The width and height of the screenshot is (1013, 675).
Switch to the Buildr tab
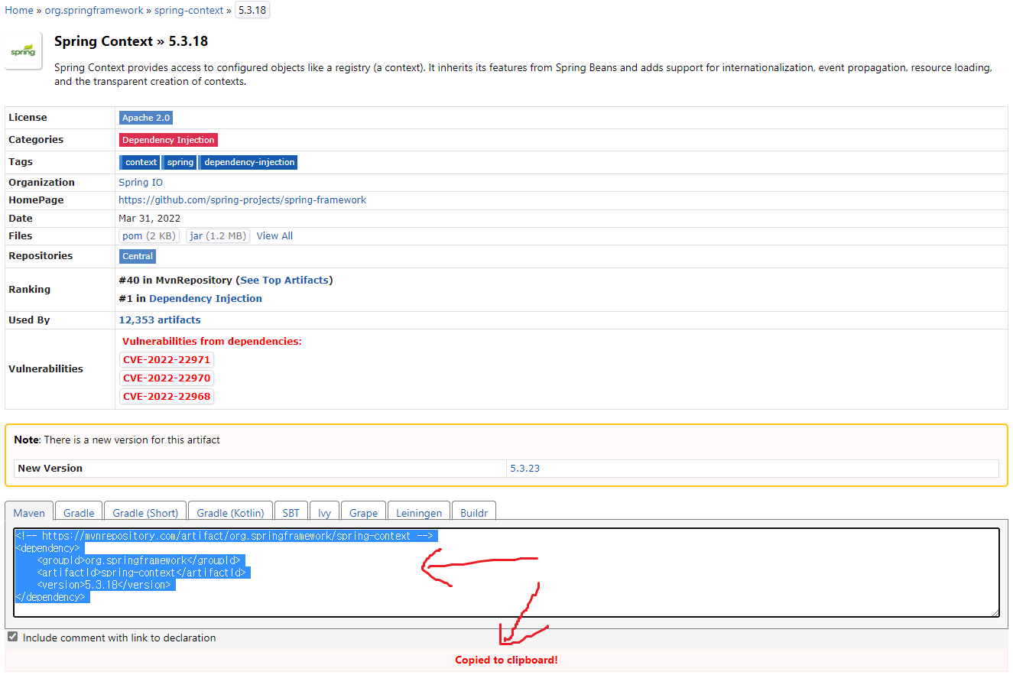click(x=474, y=513)
